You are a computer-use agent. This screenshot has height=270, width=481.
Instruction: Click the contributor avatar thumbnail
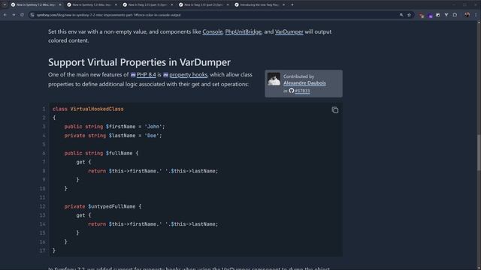[x=274, y=79]
